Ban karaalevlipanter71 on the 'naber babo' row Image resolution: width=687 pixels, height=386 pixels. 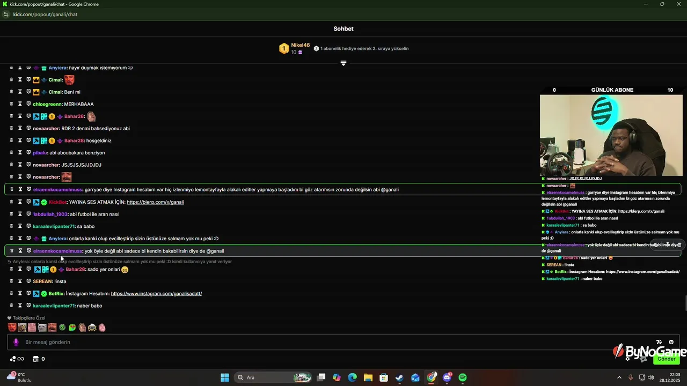coord(28,306)
